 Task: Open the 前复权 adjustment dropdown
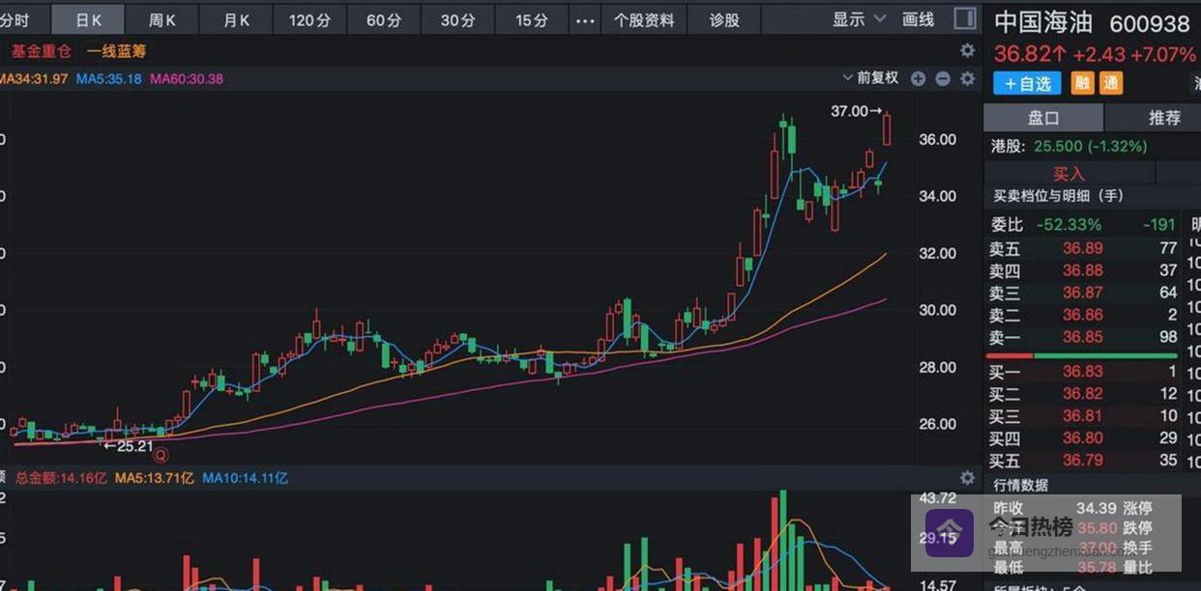click(x=870, y=79)
